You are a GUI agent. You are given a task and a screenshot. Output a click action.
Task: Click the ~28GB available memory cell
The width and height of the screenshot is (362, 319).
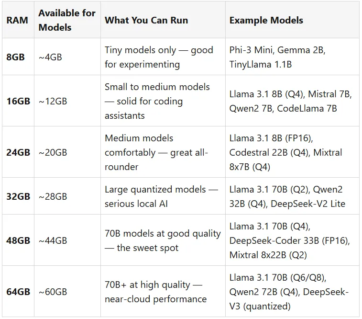(53, 196)
